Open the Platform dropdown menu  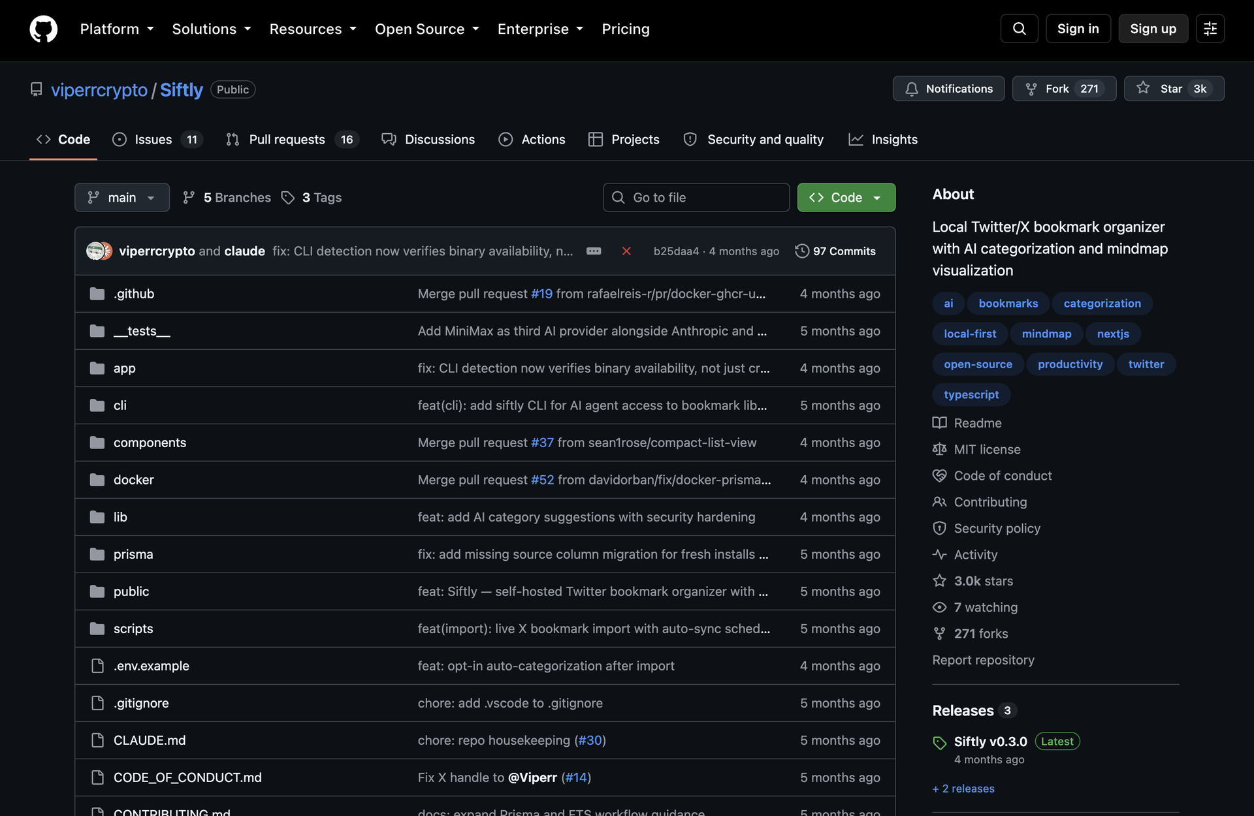[117, 29]
